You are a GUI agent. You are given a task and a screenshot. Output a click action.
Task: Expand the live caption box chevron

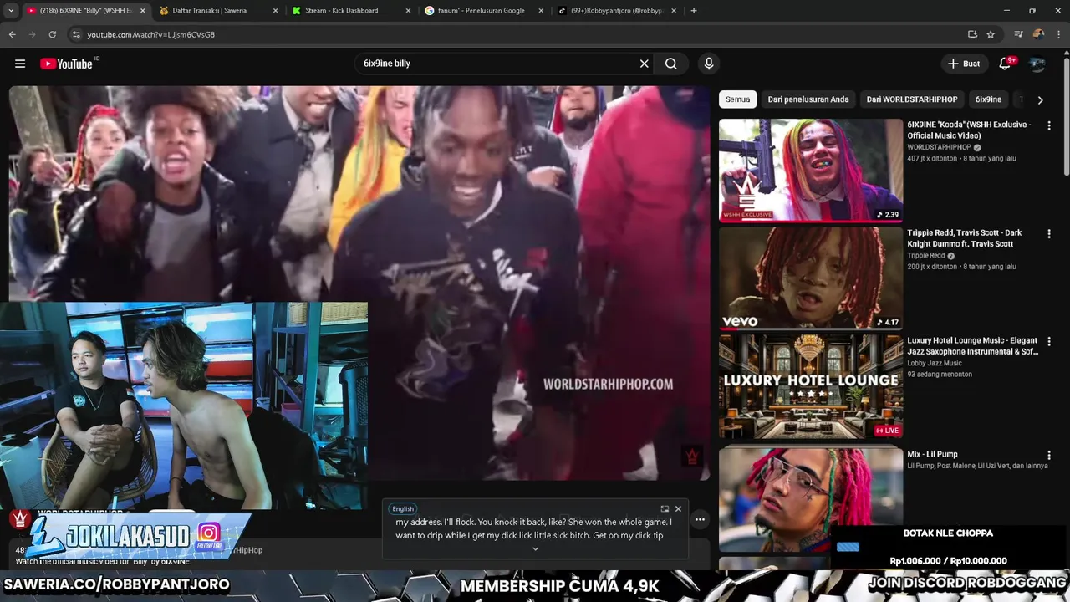click(535, 549)
